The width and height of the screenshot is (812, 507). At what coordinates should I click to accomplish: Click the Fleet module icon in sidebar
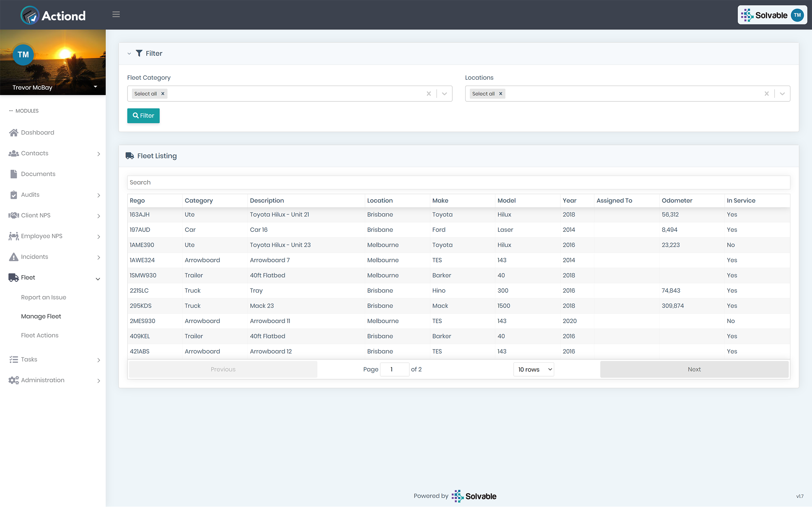[14, 277]
